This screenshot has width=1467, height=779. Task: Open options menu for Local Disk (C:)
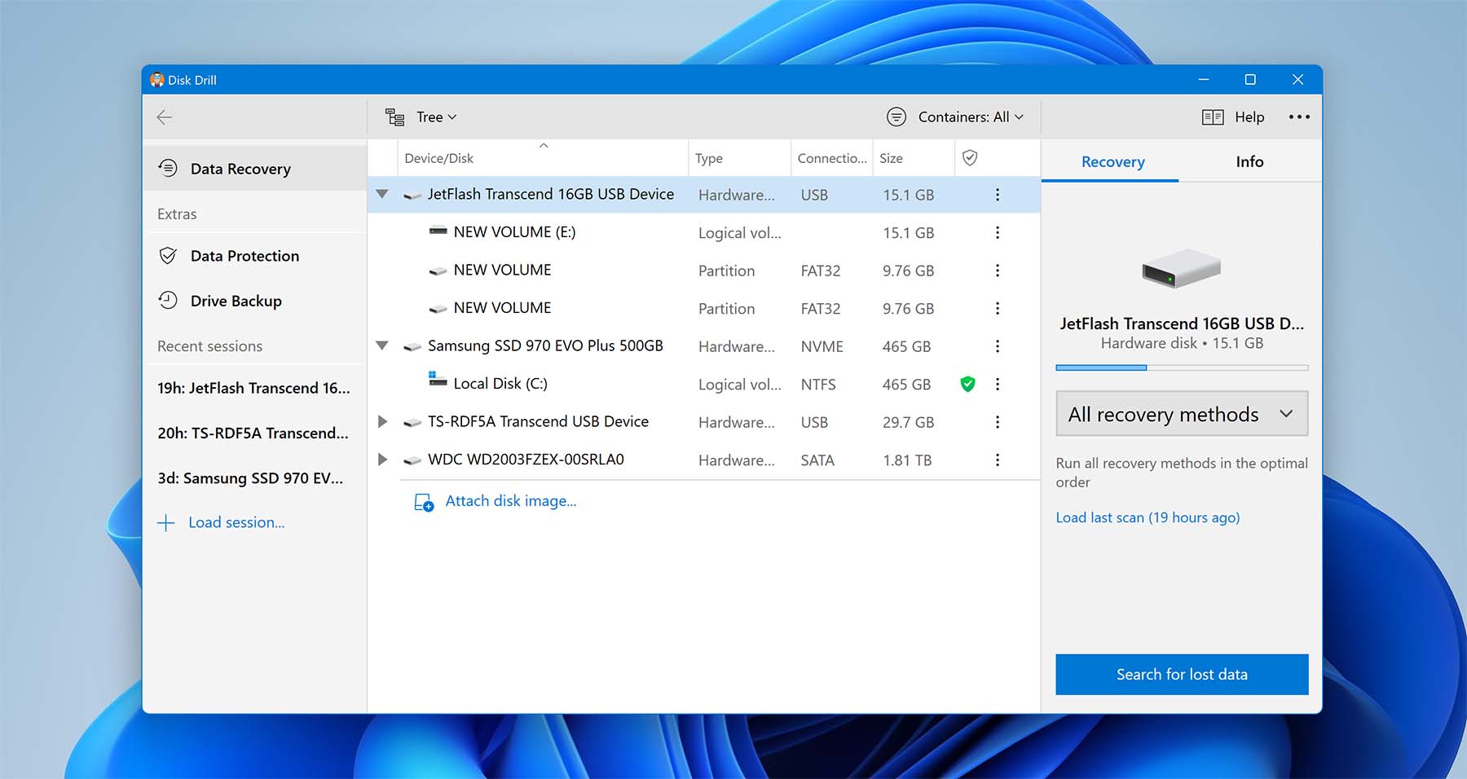[x=997, y=384]
